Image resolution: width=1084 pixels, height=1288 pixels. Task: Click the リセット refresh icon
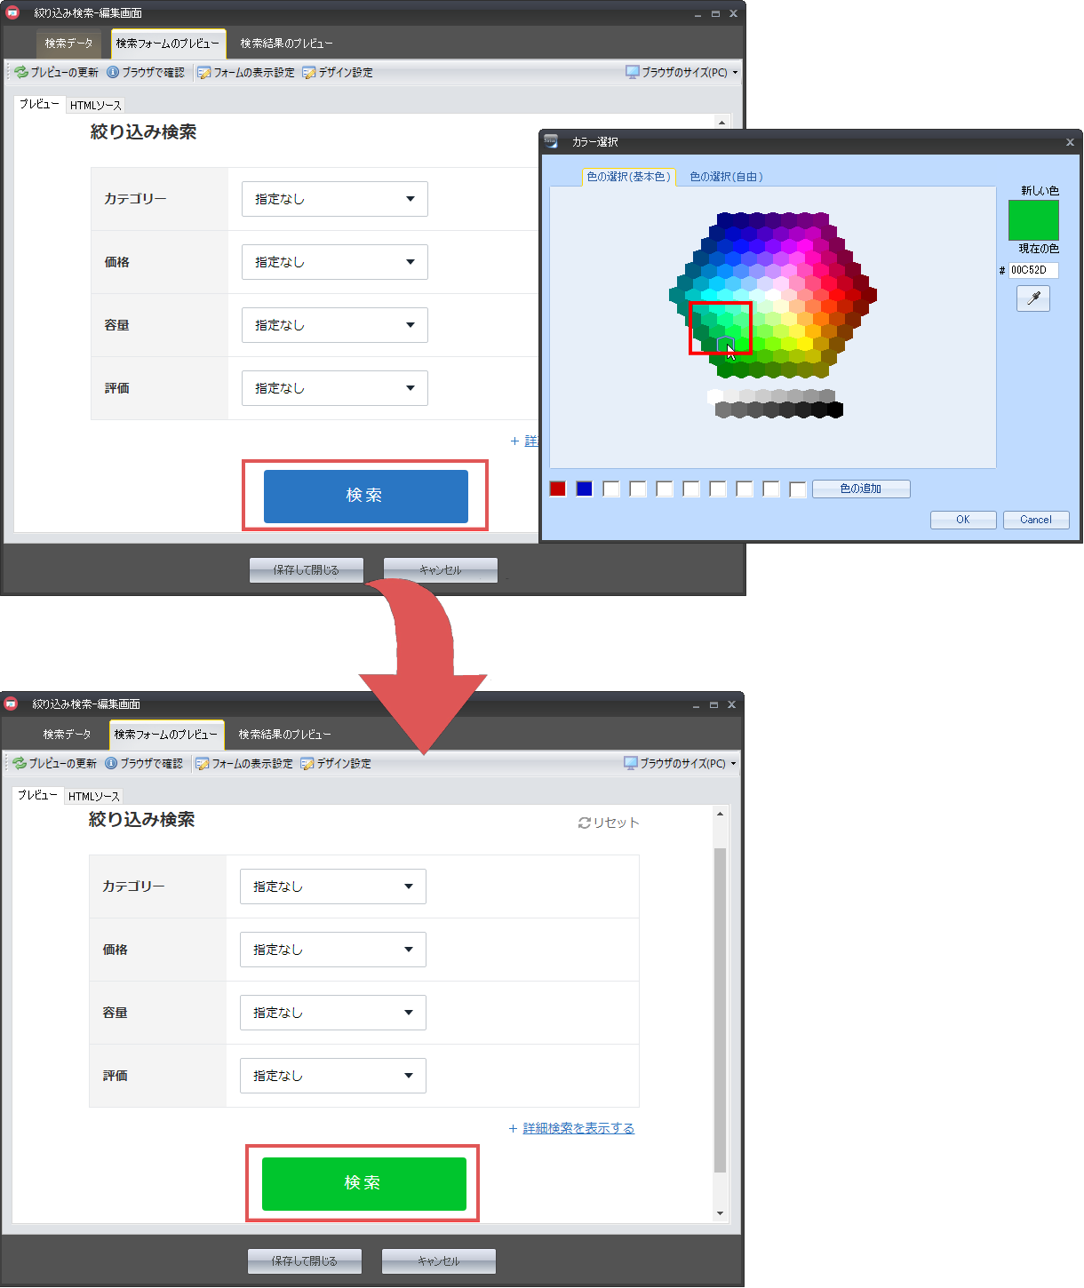(585, 823)
